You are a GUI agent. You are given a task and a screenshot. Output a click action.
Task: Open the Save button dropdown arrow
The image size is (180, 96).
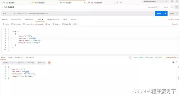tap(177, 13)
